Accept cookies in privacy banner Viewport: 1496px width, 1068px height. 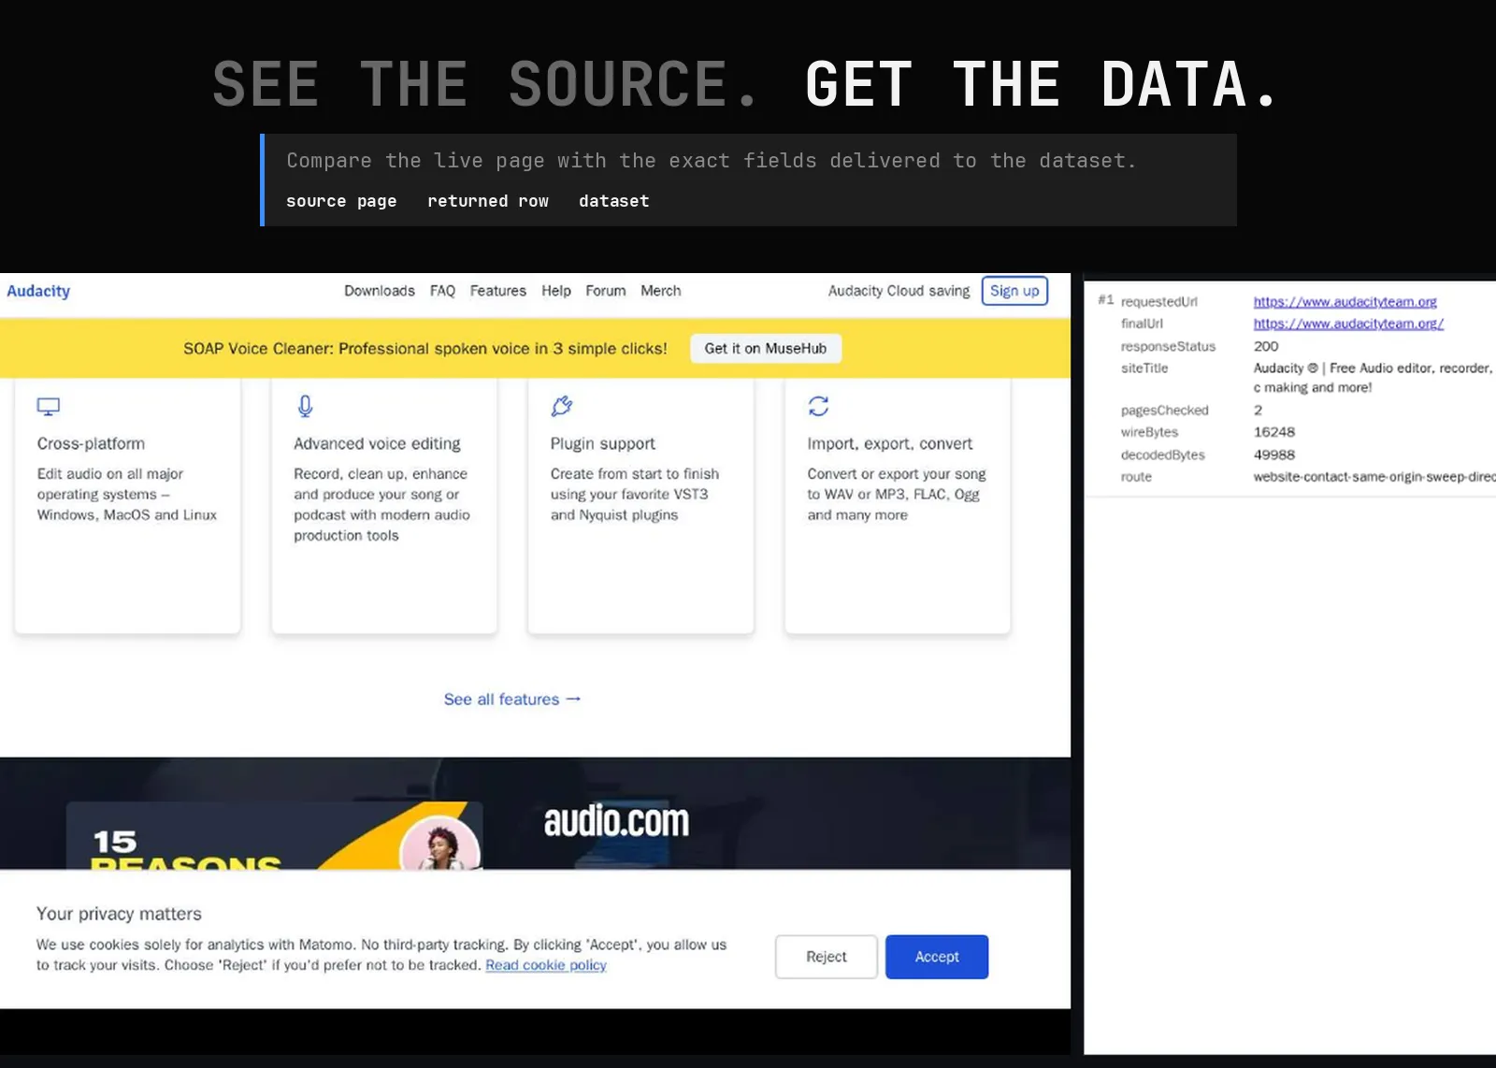937,957
